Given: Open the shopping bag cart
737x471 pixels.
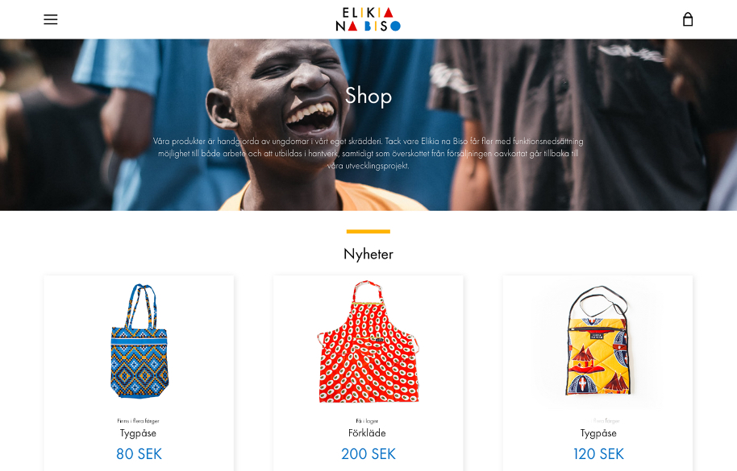Looking at the screenshot, I should 688,19.
